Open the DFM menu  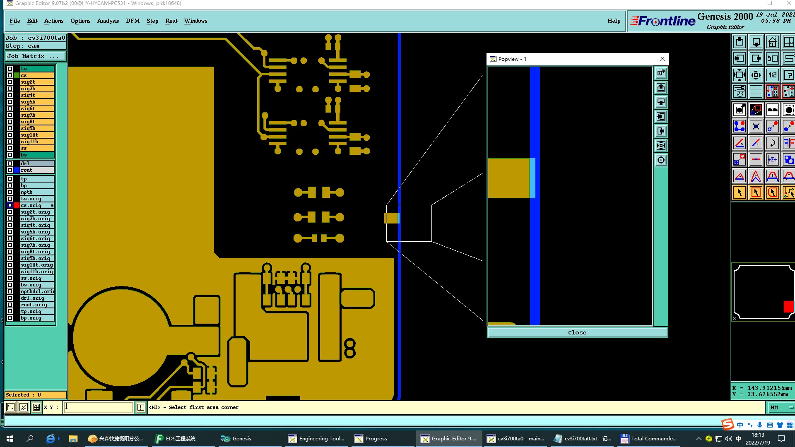(x=132, y=21)
